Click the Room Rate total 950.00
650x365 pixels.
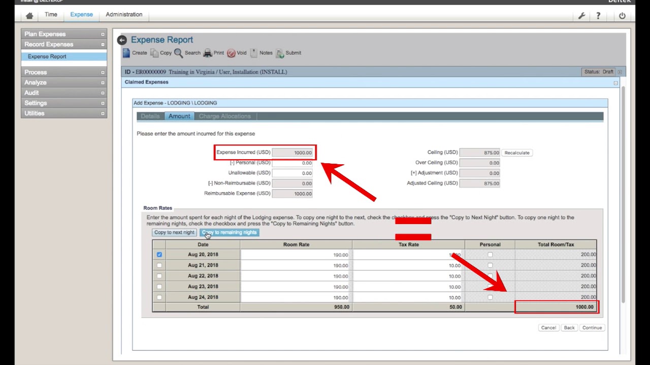coord(342,307)
